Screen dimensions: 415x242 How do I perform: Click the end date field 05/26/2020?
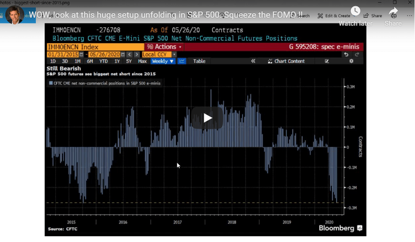point(104,54)
